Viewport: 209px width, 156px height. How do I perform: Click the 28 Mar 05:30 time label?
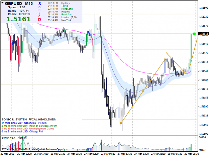click(x=192, y=154)
